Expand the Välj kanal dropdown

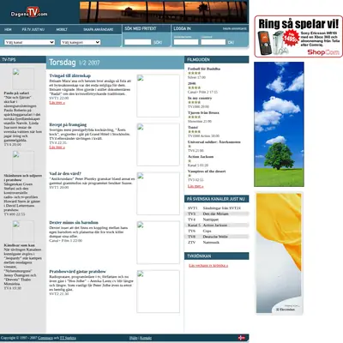30,42
